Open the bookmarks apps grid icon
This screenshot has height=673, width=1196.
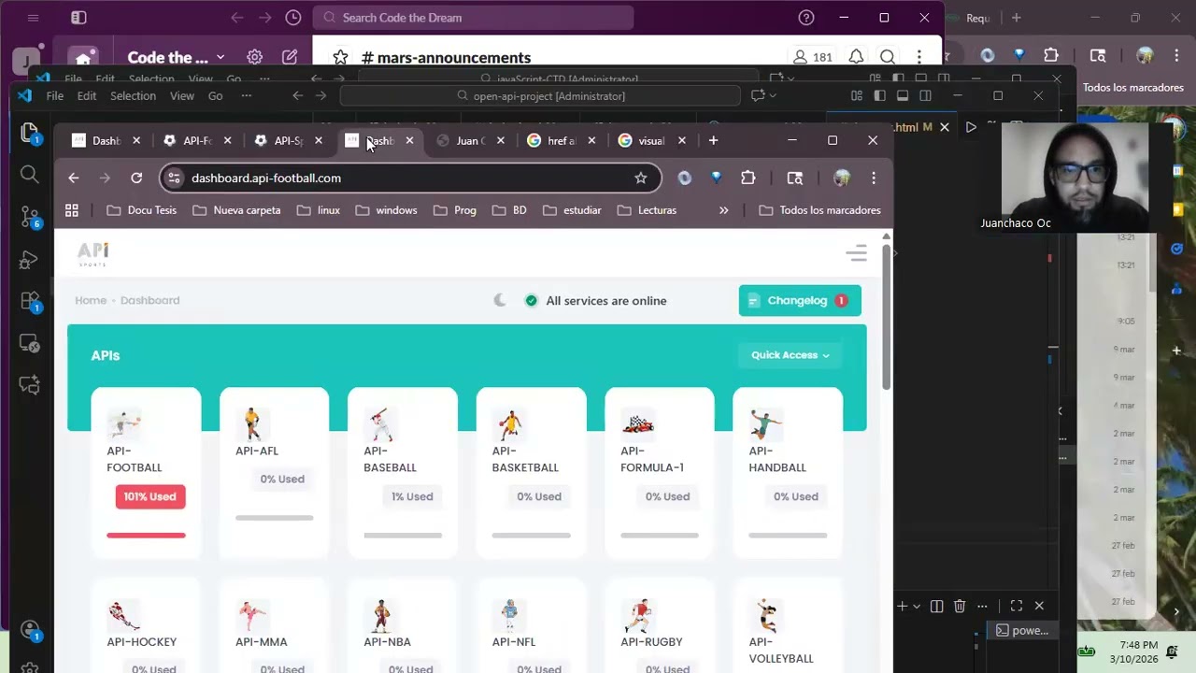click(x=72, y=210)
